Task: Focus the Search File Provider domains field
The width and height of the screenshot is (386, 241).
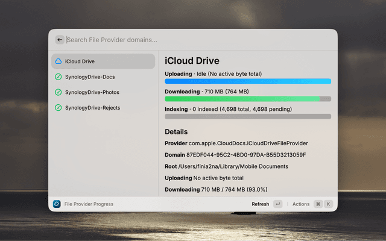Action: point(199,40)
